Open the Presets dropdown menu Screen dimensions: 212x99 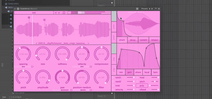pyautogui.click(x=144, y=9)
